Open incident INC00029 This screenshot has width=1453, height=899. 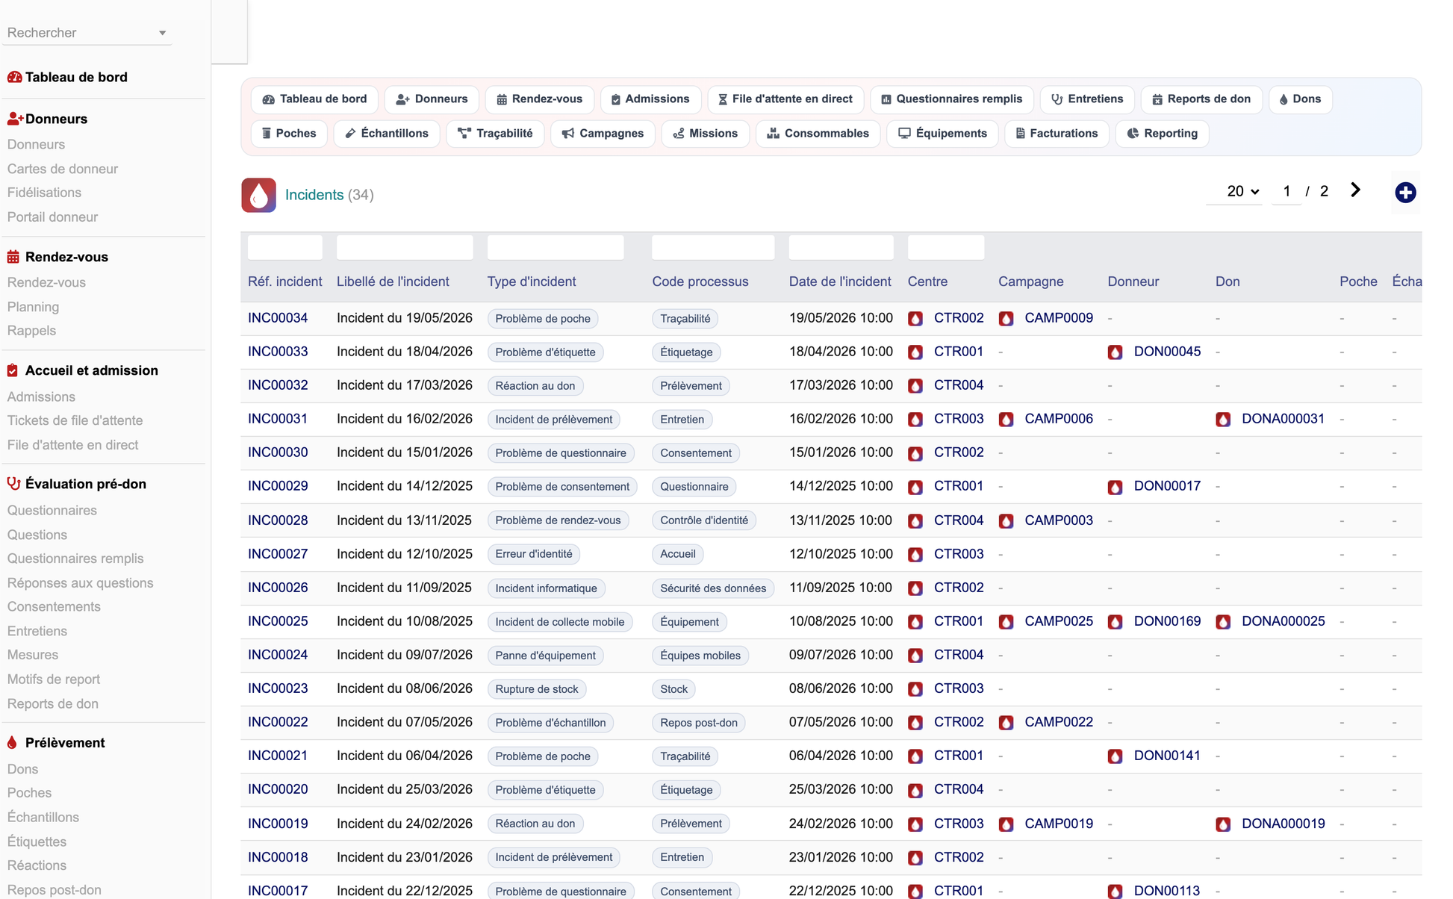click(x=278, y=486)
